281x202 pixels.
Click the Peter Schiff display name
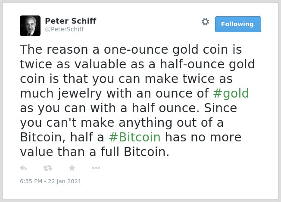click(71, 21)
